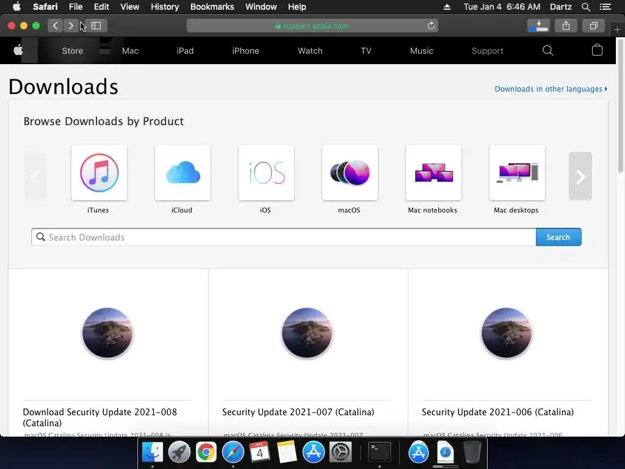Screen dimensions: 625x469
Task: Click the Dartz user name in the menu bar
Action: pos(561,7)
